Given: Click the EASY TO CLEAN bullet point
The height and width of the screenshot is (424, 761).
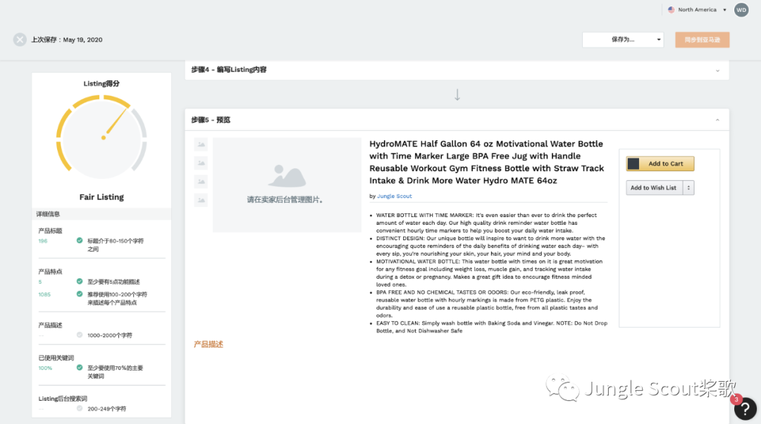Looking at the screenshot, I should coord(491,327).
